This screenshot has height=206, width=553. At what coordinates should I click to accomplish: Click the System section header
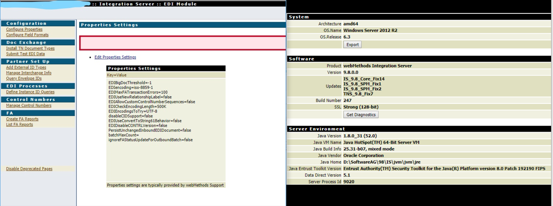point(419,17)
